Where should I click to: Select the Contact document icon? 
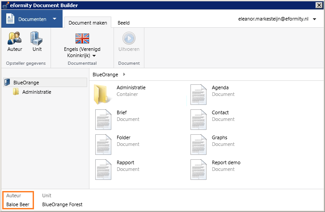198,120
